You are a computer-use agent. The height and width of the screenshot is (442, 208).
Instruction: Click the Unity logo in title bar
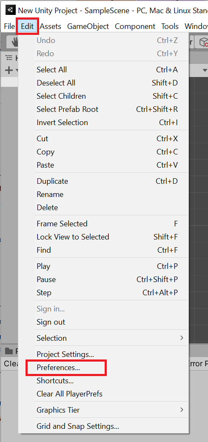(x=11, y=11)
